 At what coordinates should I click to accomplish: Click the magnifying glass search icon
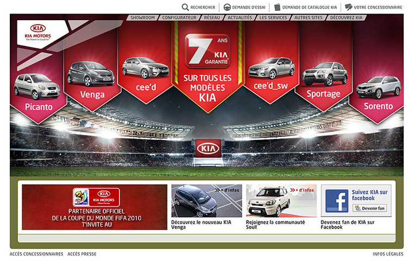coord(185,7)
